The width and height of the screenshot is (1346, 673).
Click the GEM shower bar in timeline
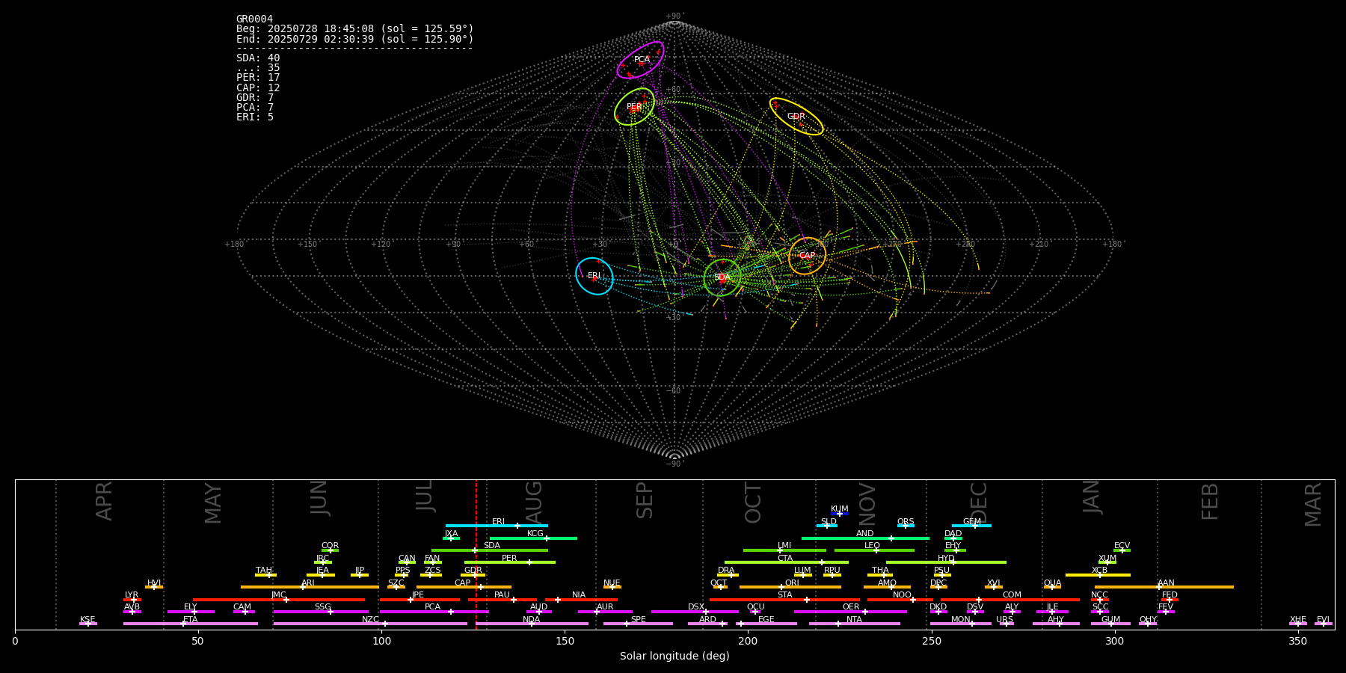tap(971, 526)
